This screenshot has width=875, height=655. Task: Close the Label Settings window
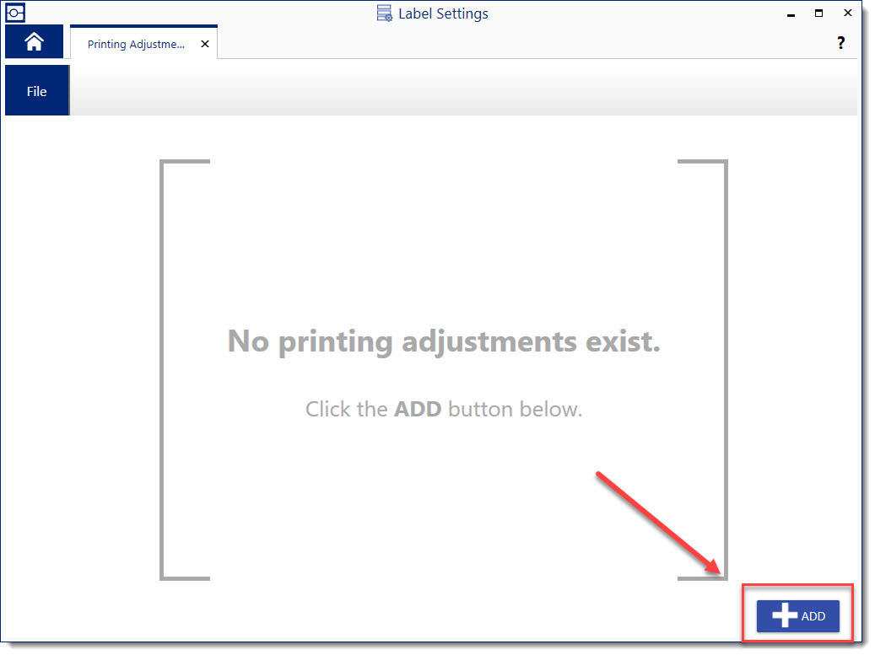[846, 13]
